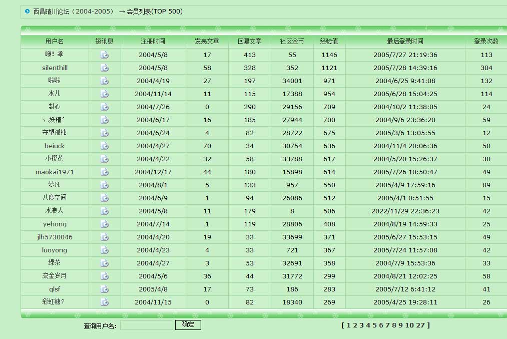The image size is (507, 339).
Task: Message user 绿茶 via icon
Action: pyautogui.click(x=105, y=263)
